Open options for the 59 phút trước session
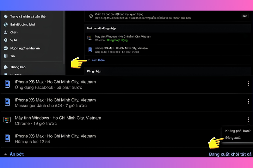This screenshot has height=168, width=253. [249, 84]
